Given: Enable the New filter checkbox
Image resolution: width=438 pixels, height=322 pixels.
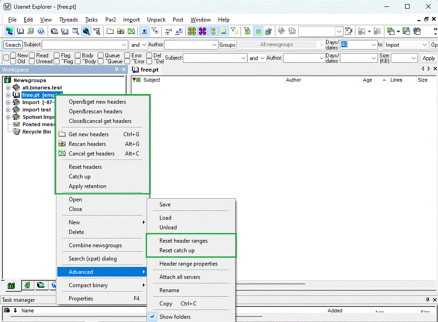Looking at the screenshot, I should click(x=13, y=56).
